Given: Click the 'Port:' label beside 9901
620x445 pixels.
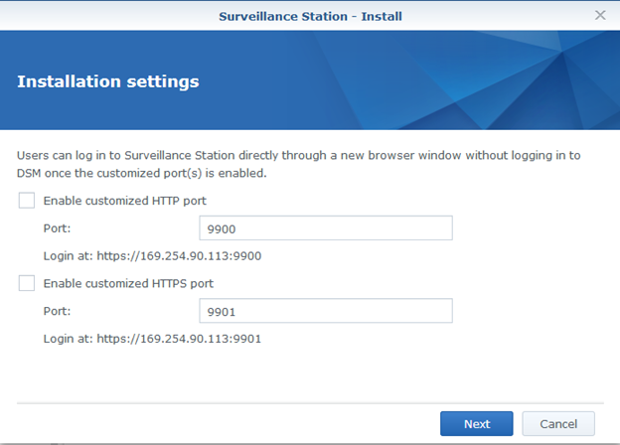Looking at the screenshot, I should pos(57,311).
